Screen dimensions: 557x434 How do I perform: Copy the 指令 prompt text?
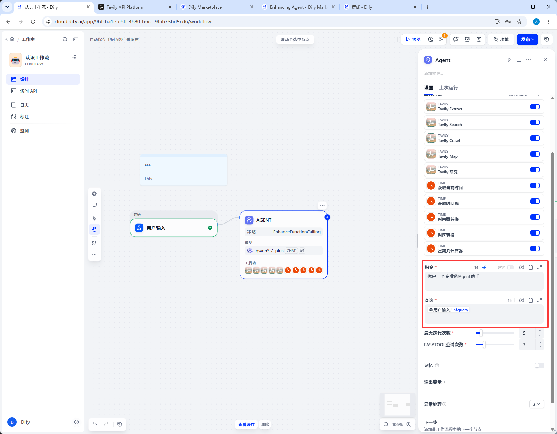pyautogui.click(x=531, y=267)
